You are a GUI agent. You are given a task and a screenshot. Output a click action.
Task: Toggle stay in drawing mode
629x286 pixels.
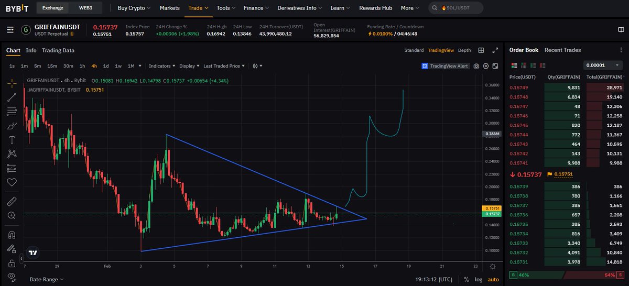pos(12,248)
